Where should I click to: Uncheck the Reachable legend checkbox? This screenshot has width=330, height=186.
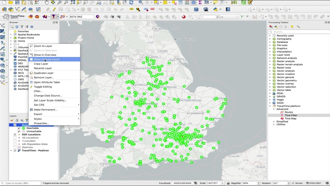(x=19, y=128)
